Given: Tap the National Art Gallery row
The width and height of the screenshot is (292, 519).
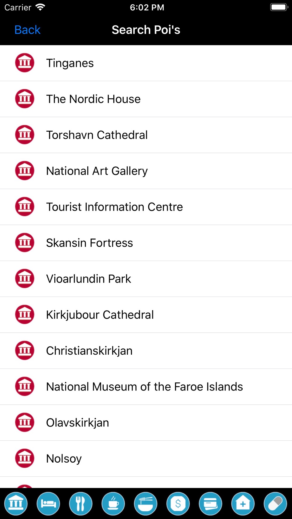Looking at the screenshot, I should pos(146,171).
